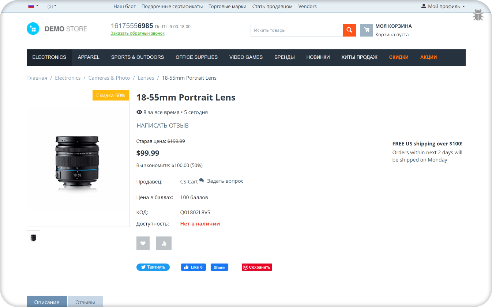Add lens to wishlist heart icon

(143, 243)
